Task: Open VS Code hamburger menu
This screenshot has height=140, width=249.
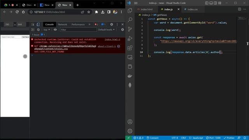Action: 136,3
